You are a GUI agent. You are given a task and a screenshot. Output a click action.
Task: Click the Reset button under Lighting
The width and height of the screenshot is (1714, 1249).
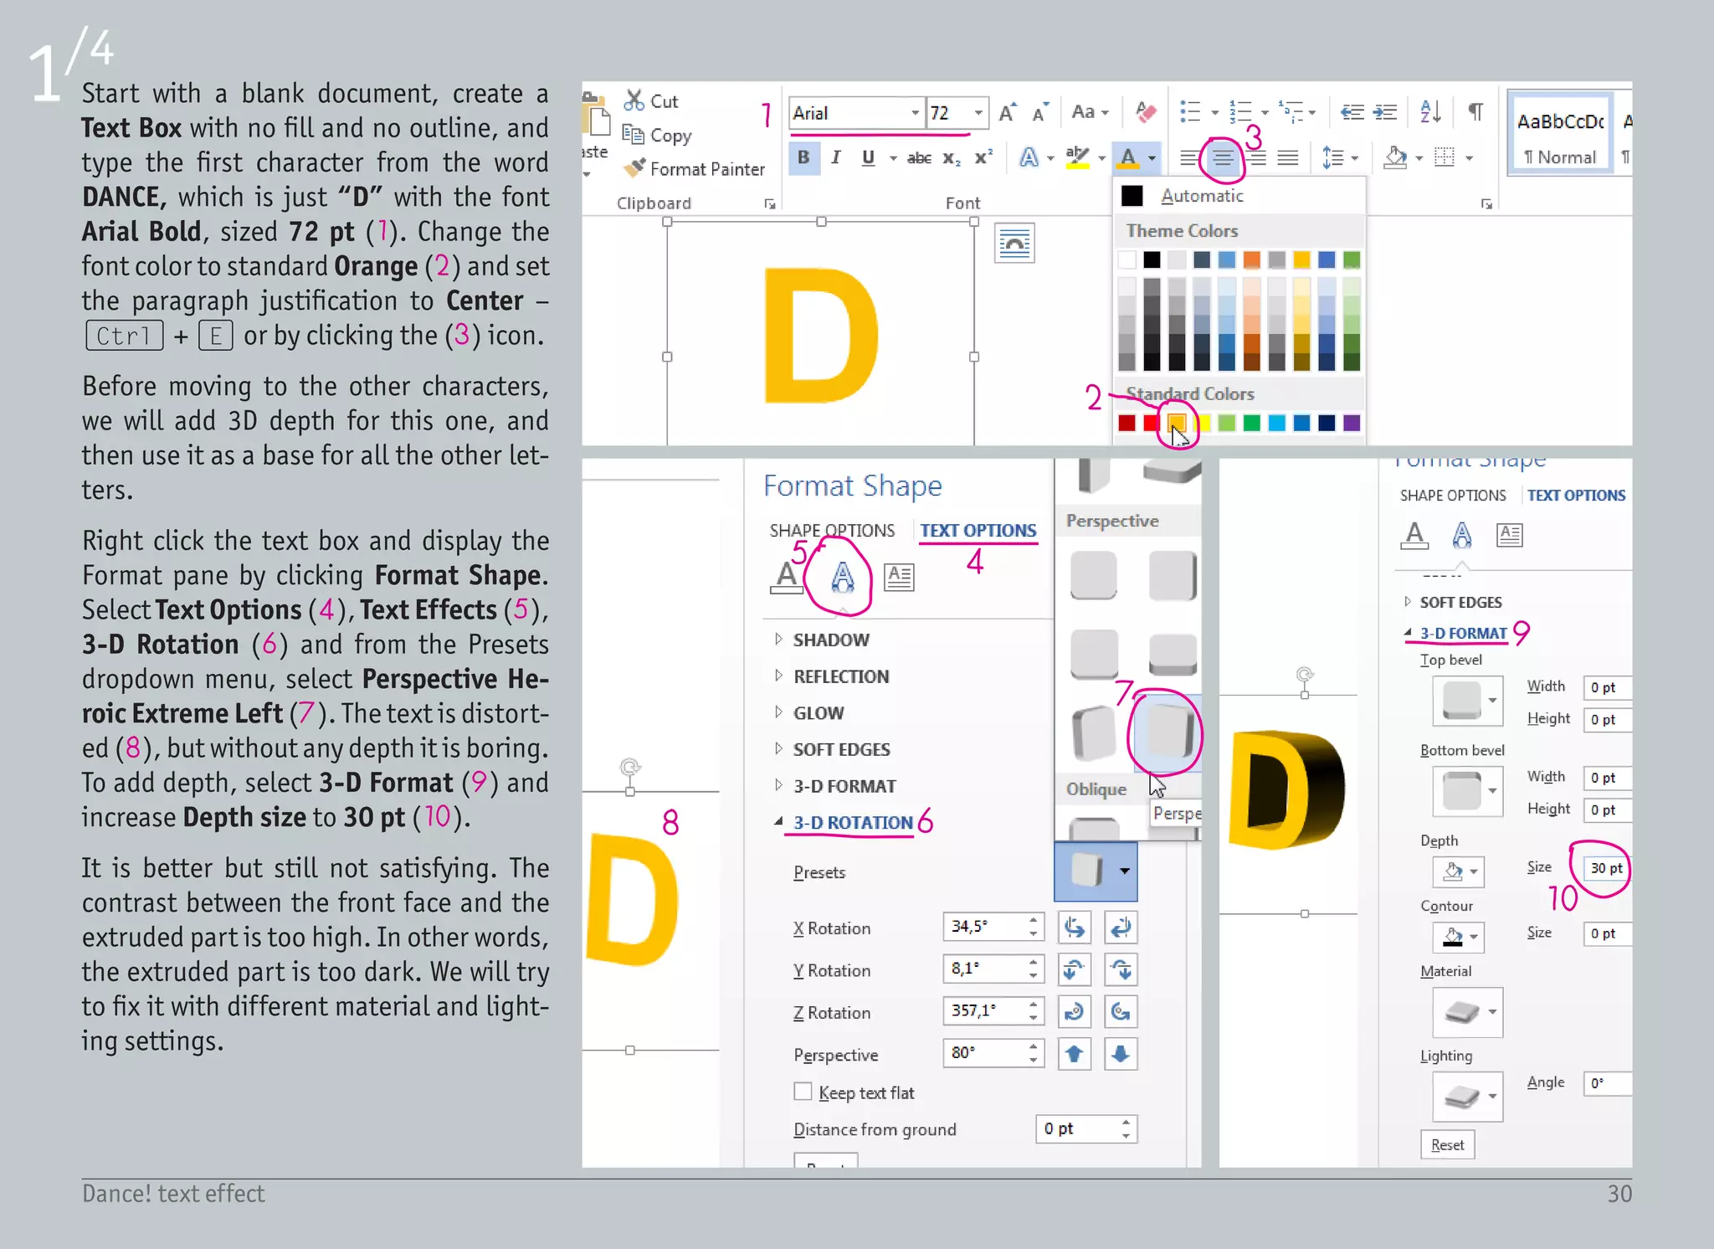point(1446,1144)
